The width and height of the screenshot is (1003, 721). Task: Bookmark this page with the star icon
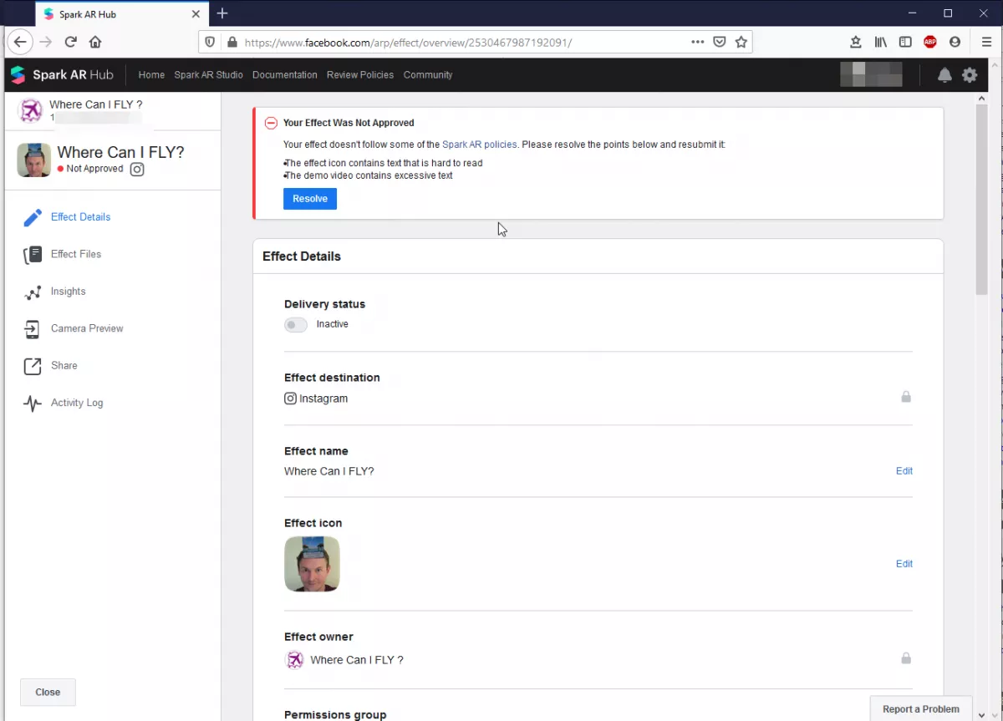click(741, 42)
